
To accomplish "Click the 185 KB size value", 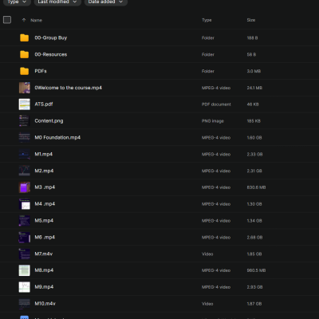I will point(254,121).
